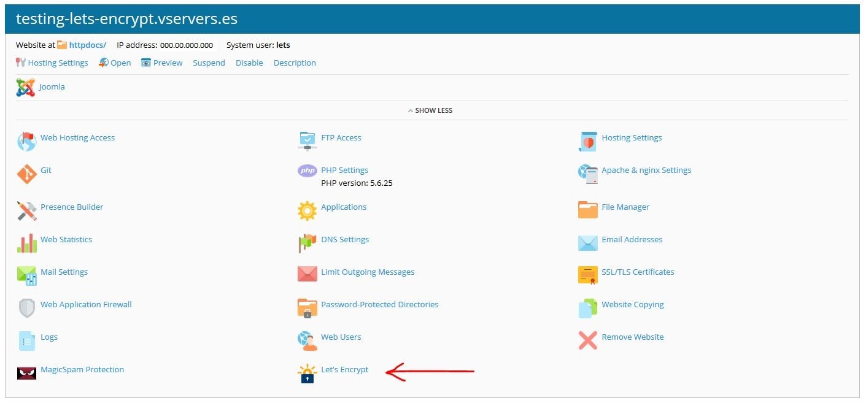Open the Hosting Settings toolbar link
The height and width of the screenshot is (406, 866).
[x=58, y=63]
